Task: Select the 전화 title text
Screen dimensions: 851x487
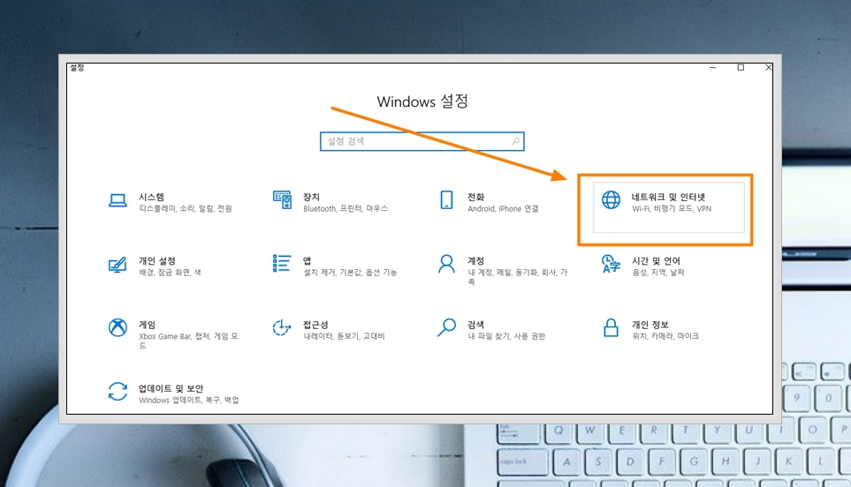Action: coord(476,198)
